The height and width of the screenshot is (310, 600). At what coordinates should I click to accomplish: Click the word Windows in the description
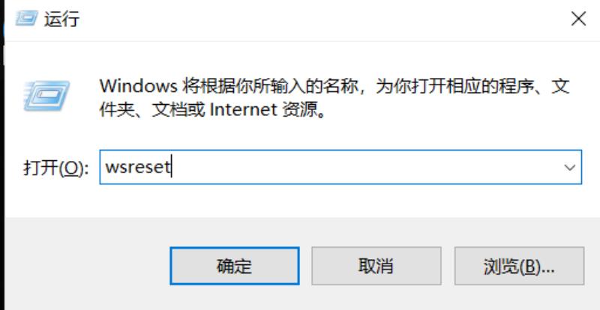pos(139,87)
